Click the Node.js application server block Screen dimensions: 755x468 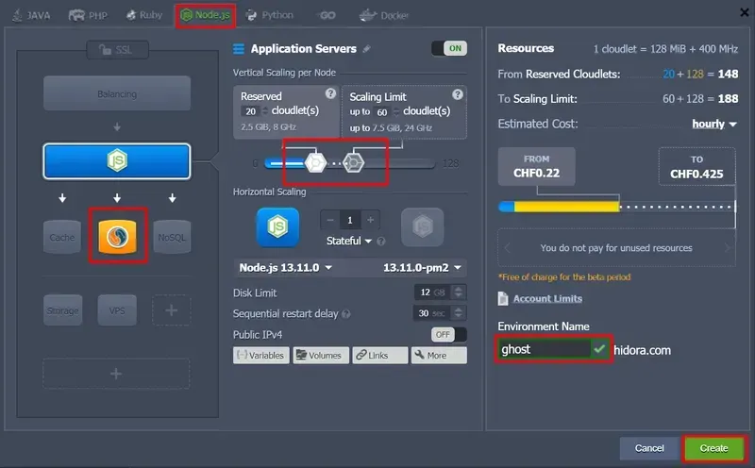(117, 161)
